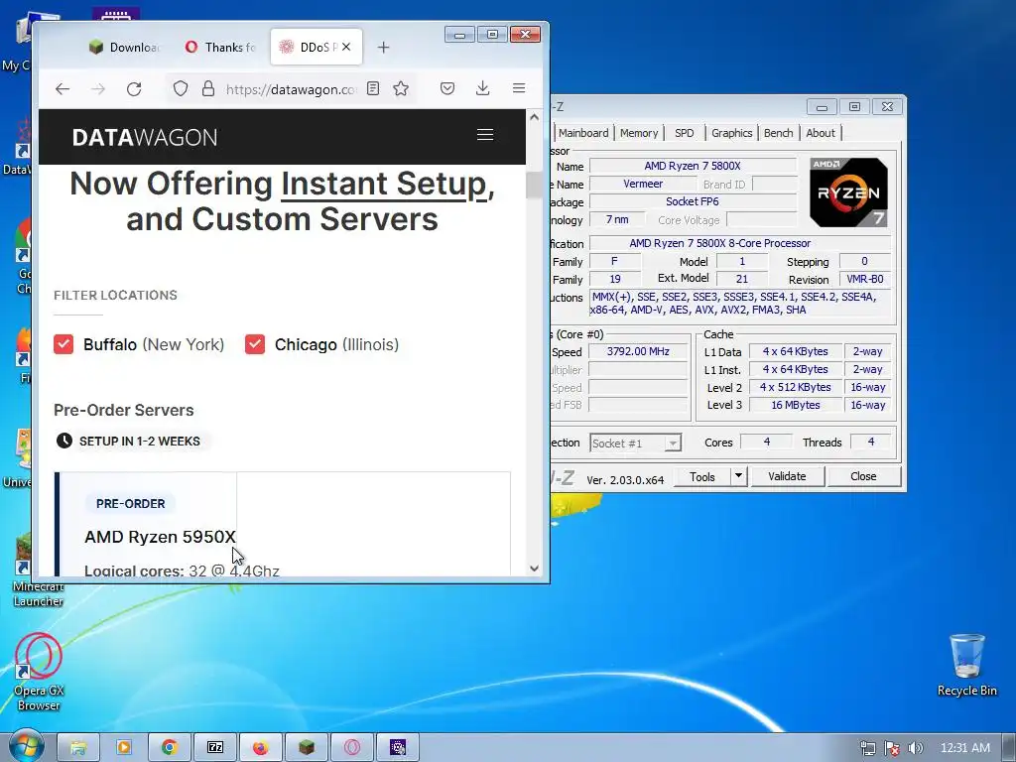This screenshot has width=1016, height=762.
Task: Open Windows Explorer from taskbar
Action: 77,747
